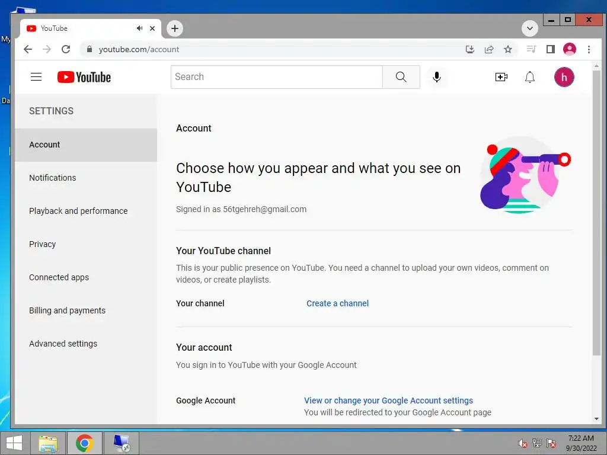This screenshot has height=455, width=607.
Task: Click the network tray icon
Action: click(x=537, y=443)
